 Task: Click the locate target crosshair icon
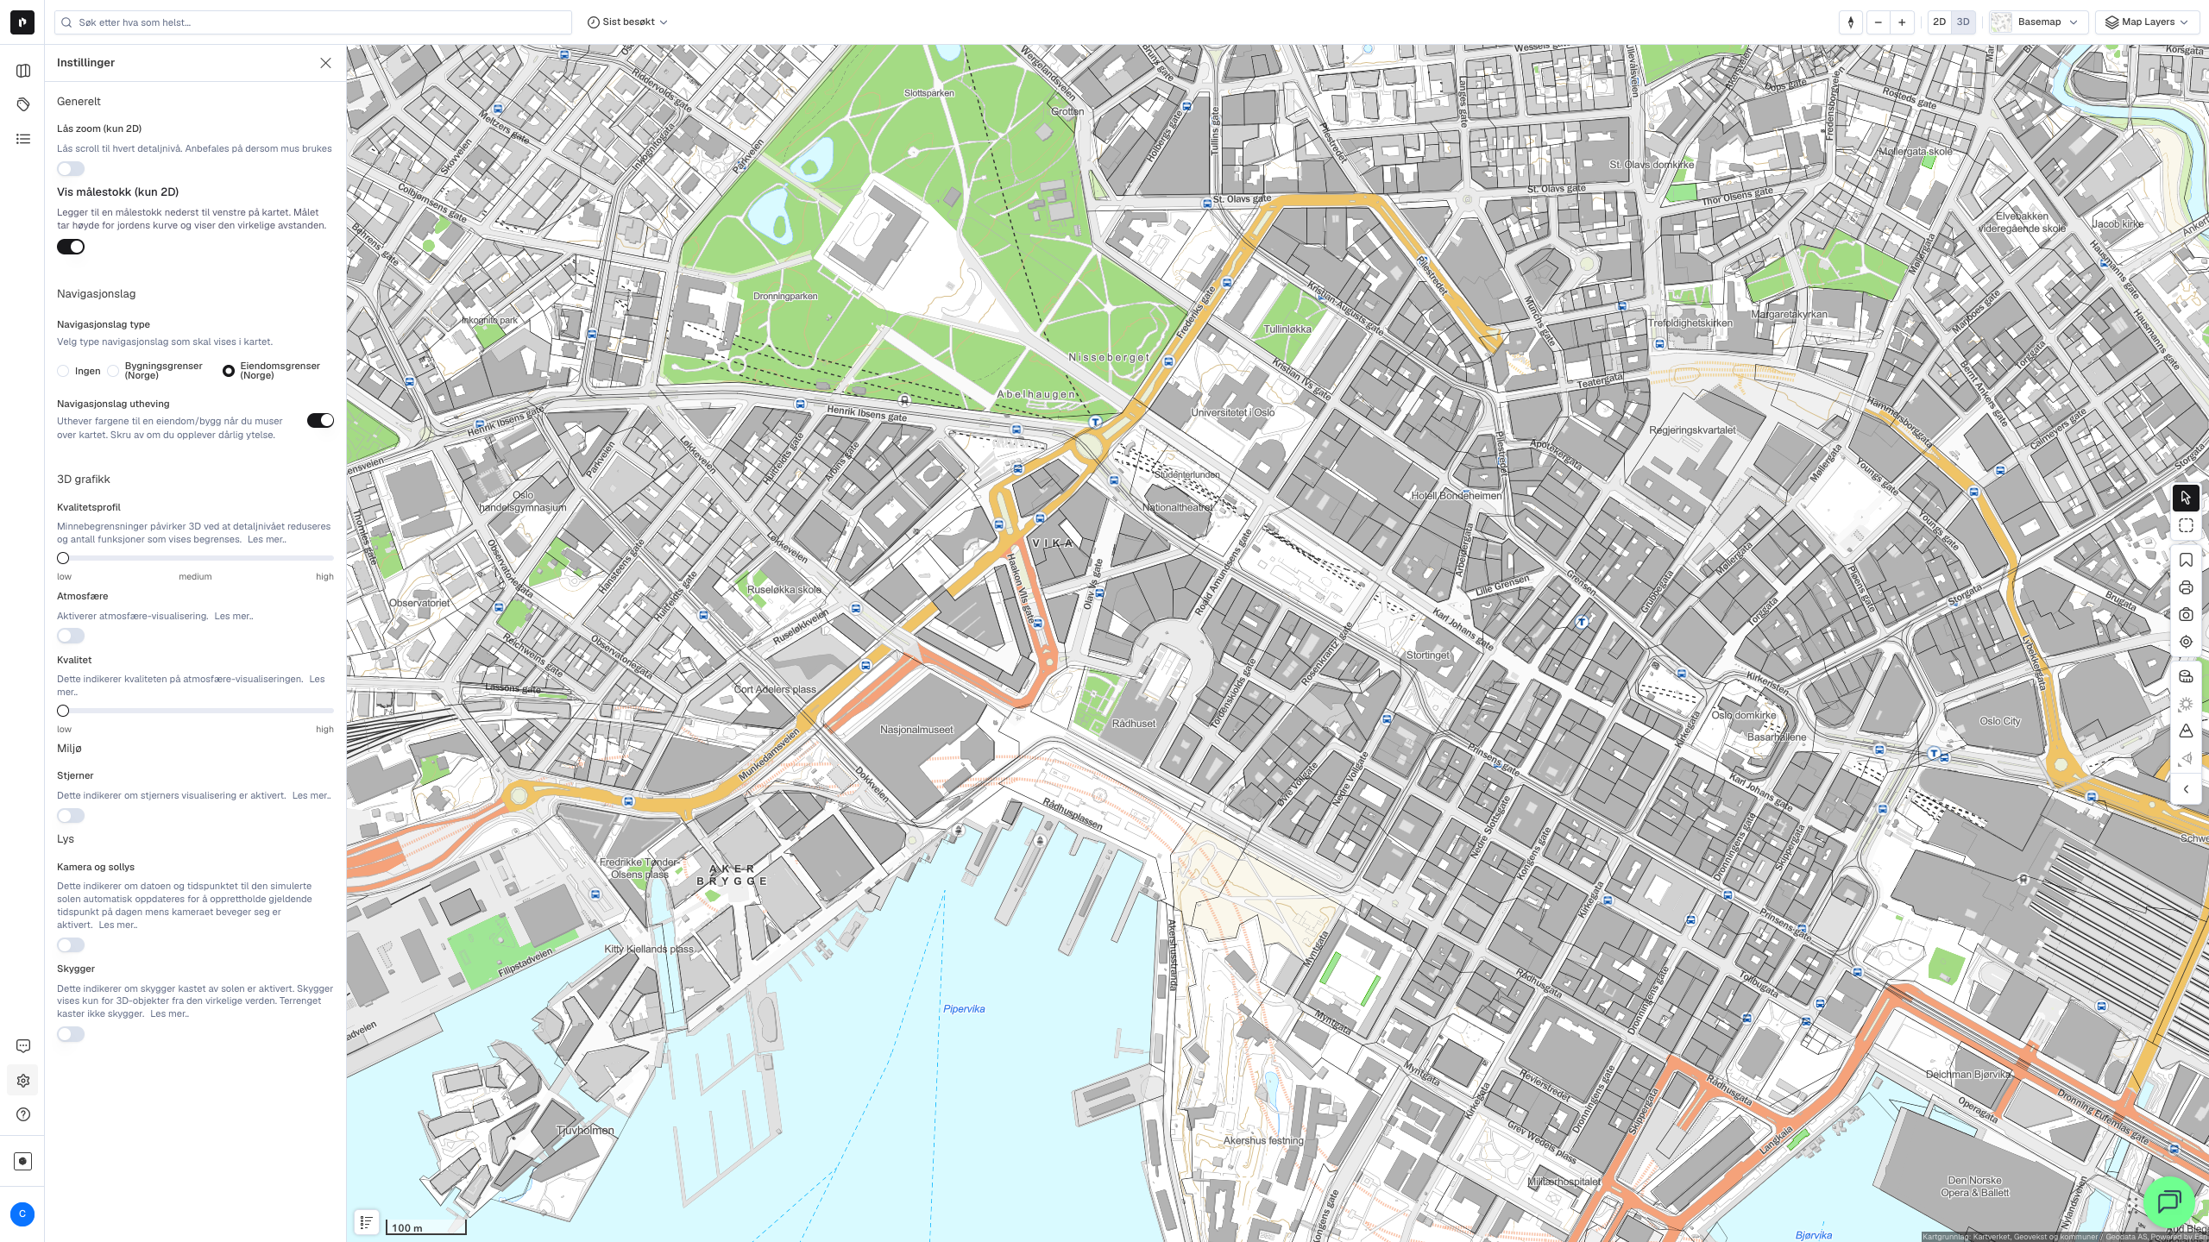2186,642
